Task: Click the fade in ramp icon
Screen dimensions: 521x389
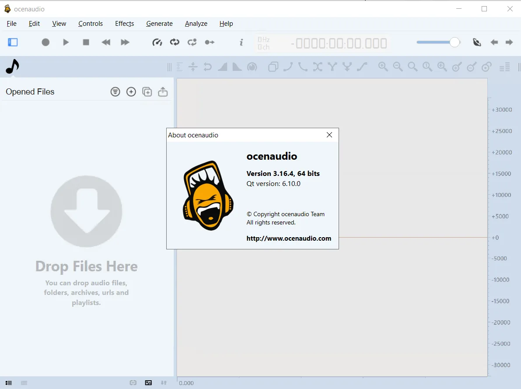Action: click(223, 67)
